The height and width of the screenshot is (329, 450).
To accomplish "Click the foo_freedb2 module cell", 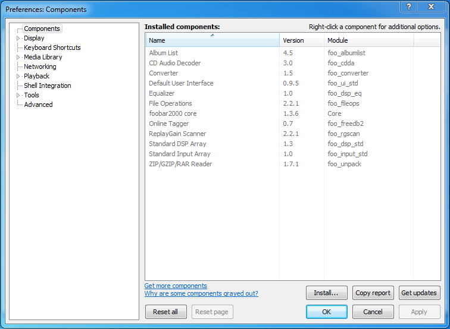I will 345,124.
